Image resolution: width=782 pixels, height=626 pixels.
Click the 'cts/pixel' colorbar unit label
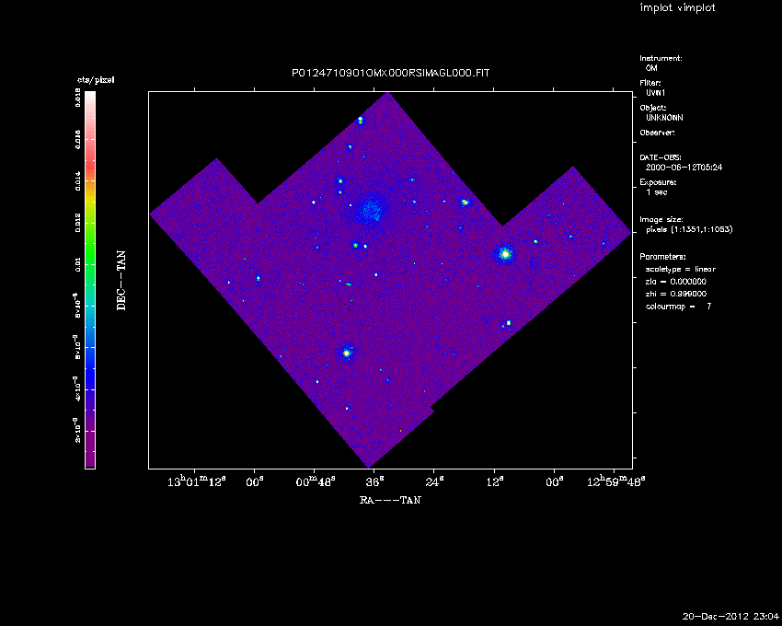pos(96,80)
